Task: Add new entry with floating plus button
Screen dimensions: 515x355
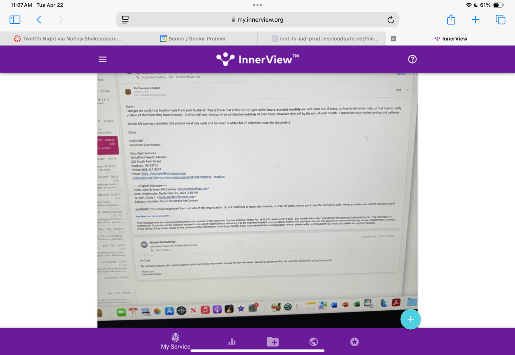Action: [x=410, y=319]
